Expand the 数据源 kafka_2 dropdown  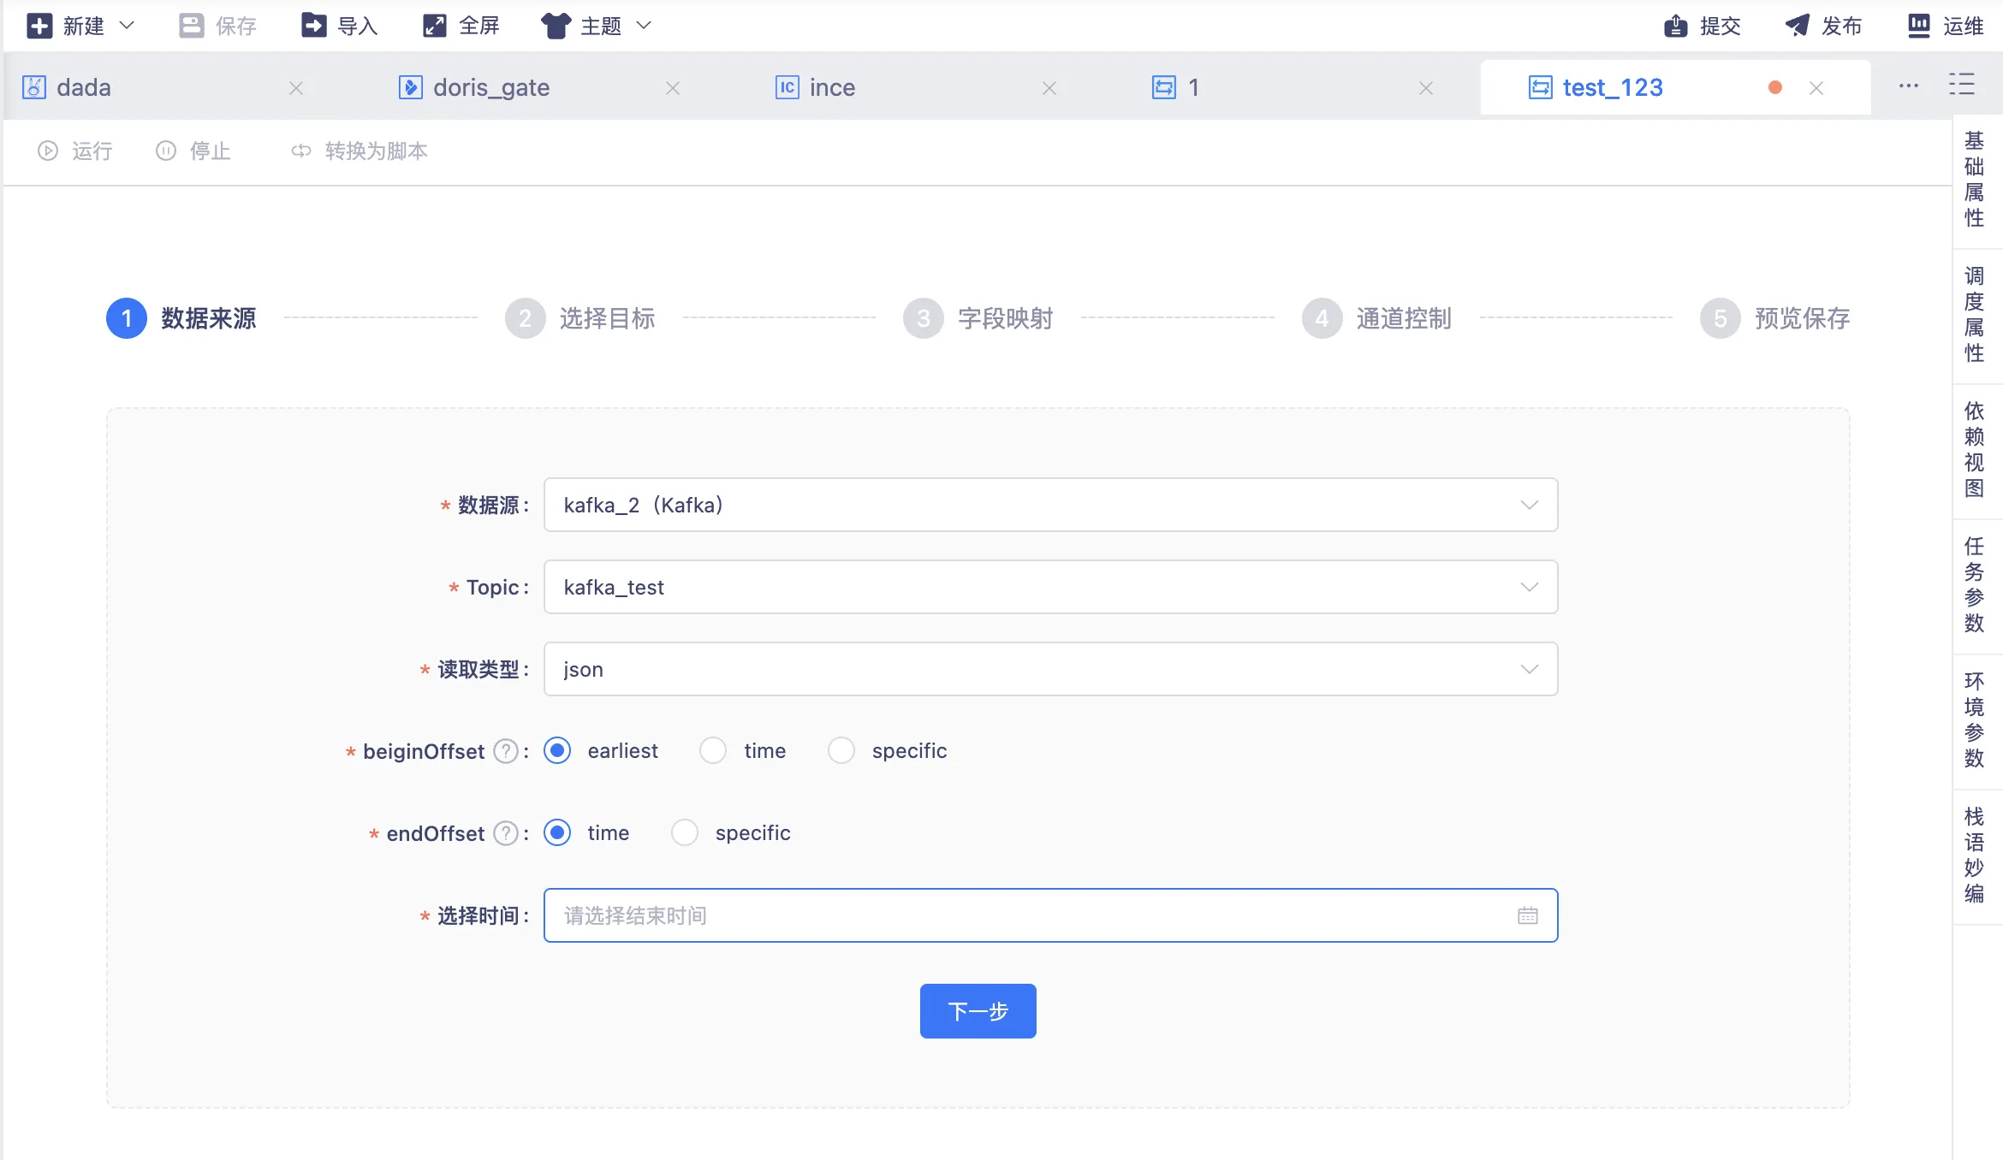[1529, 506]
